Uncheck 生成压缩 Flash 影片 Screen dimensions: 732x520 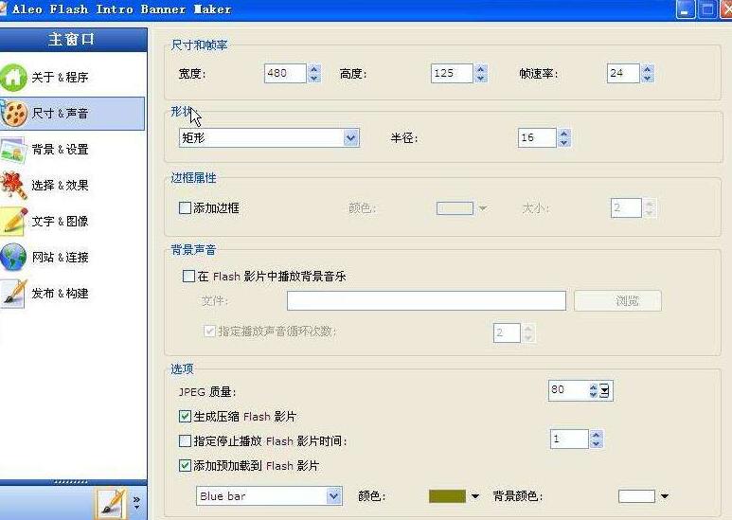pyautogui.click(x=186, y=416)
